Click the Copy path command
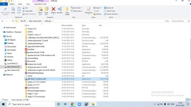The image size is (191, 107). [x=27, y=11]
